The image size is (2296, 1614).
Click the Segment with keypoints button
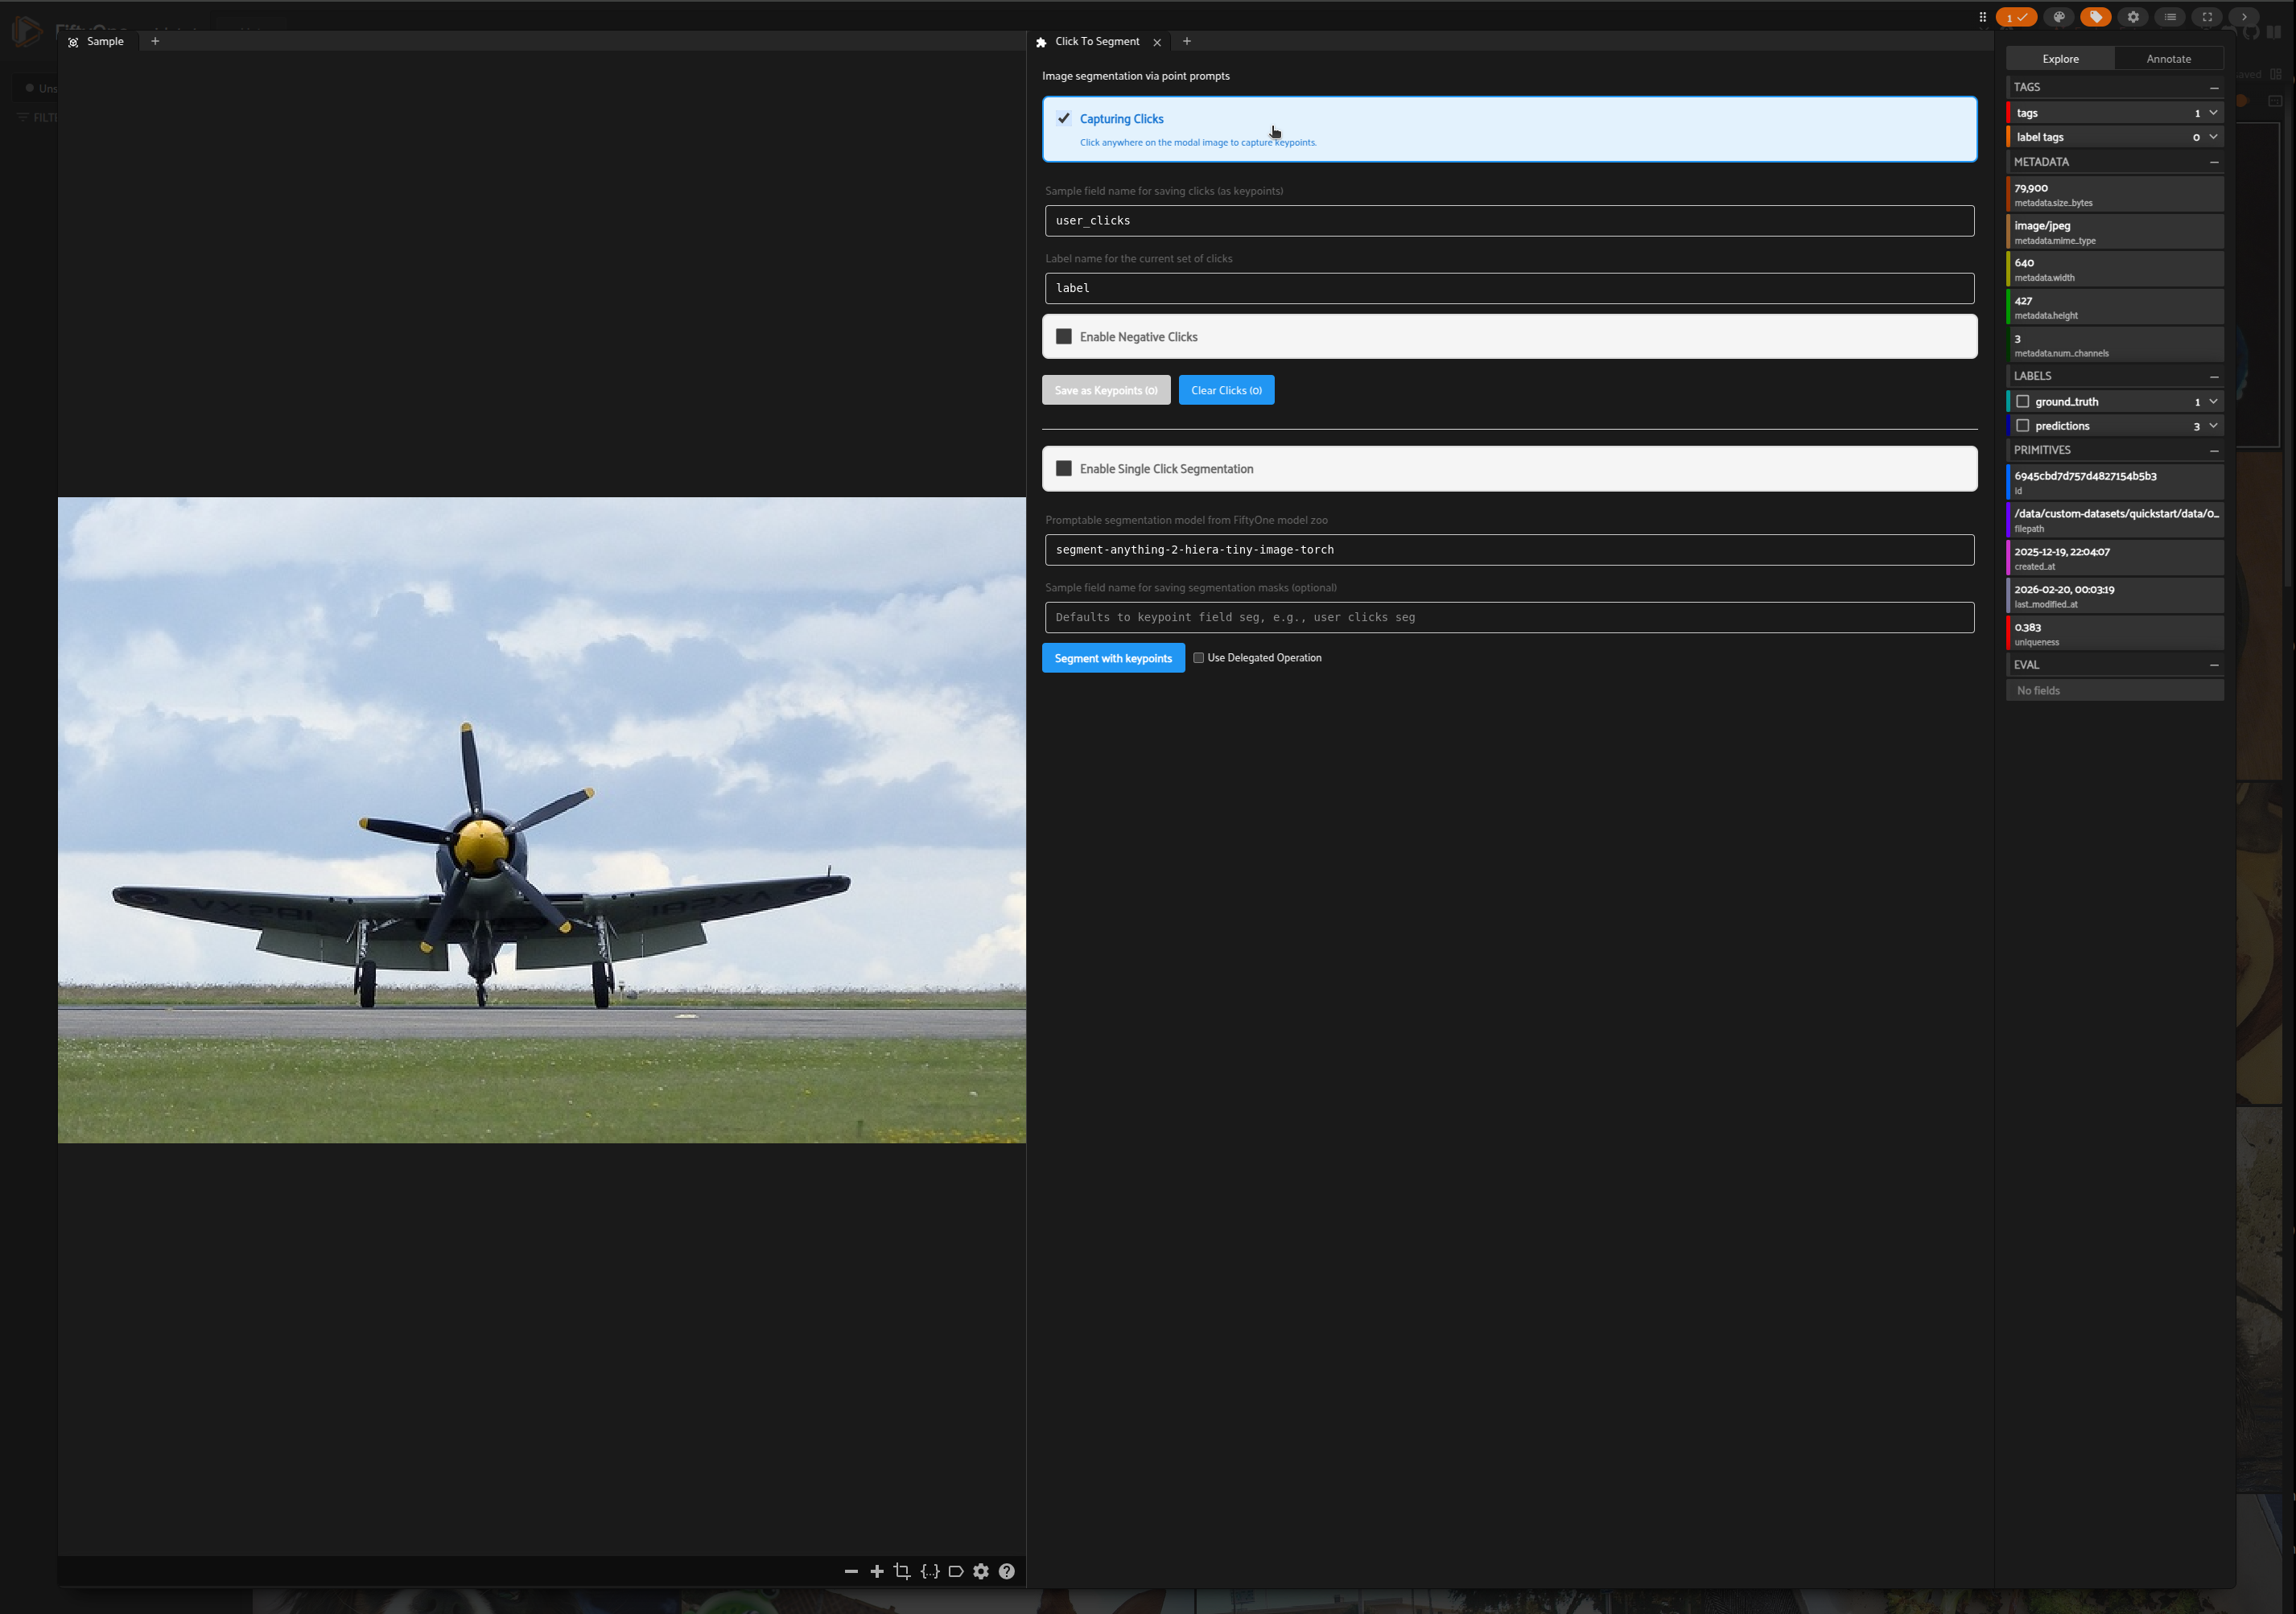(x=1112, y=658)
